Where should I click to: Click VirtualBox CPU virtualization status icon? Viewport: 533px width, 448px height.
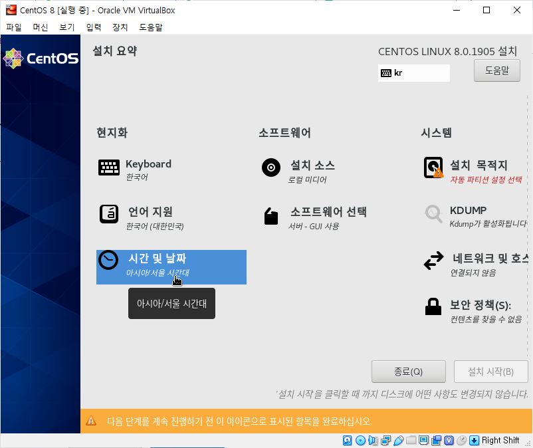449,441
